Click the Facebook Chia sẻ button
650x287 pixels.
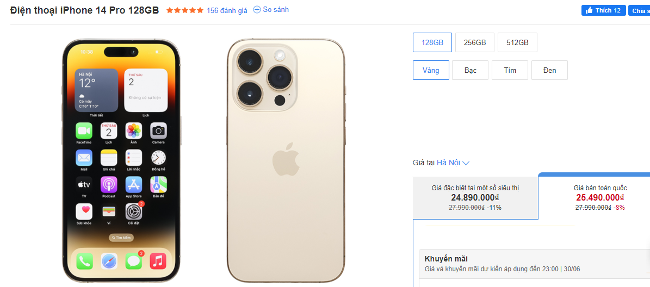point(639,11)
